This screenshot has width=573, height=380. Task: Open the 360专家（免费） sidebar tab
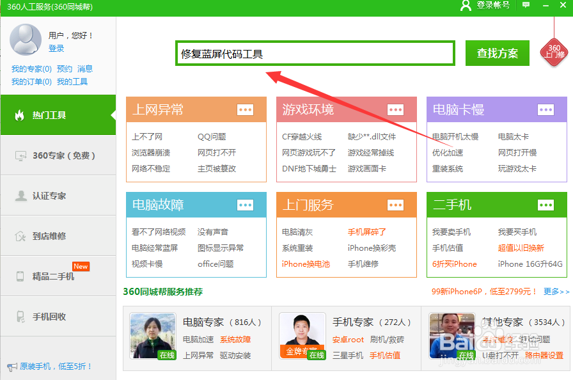coord(58,155)
